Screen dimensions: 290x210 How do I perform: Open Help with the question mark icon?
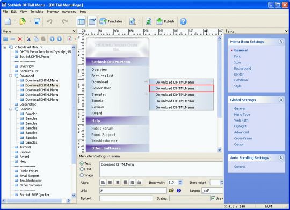pyautogui.click(x=183, y=21)
